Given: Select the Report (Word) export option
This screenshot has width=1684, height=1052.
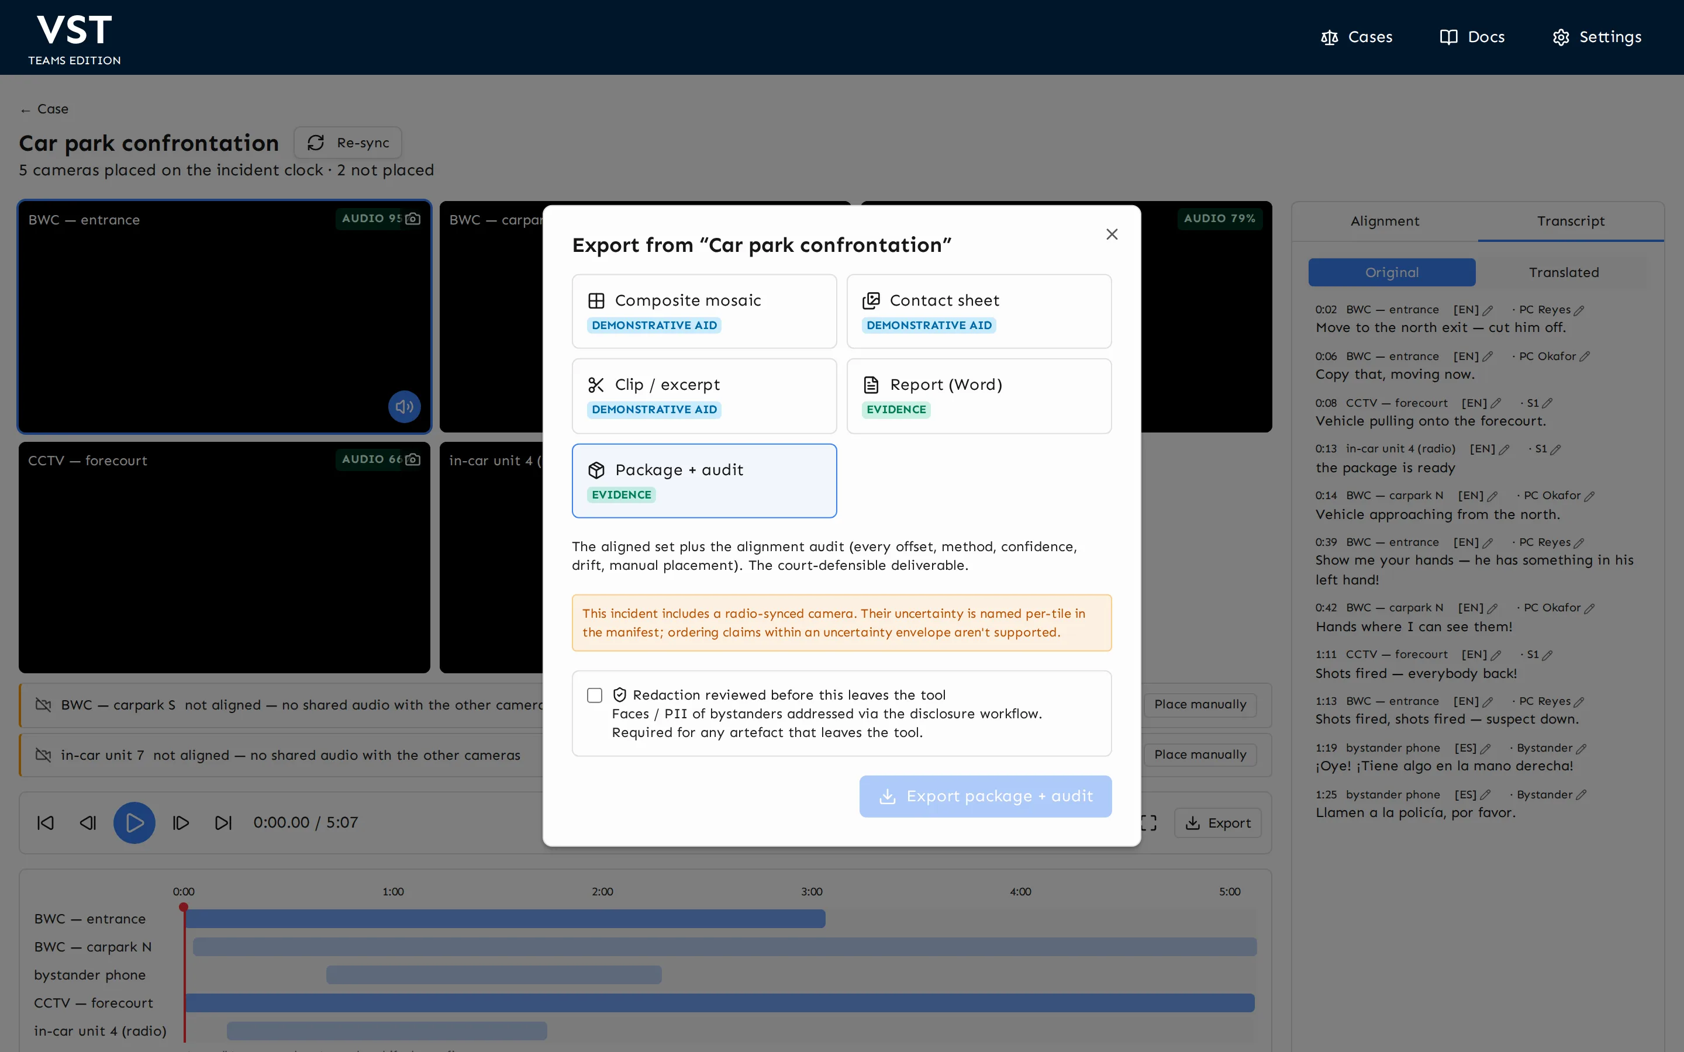Looking at the screenshot, I should point(978,396).
